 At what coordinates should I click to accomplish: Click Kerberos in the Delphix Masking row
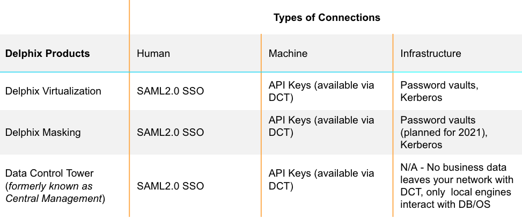click(421, 145)
